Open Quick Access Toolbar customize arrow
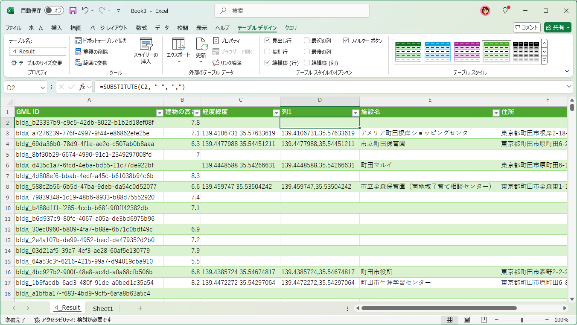Viewport: 577px width, 325px height. coord(118,11)
